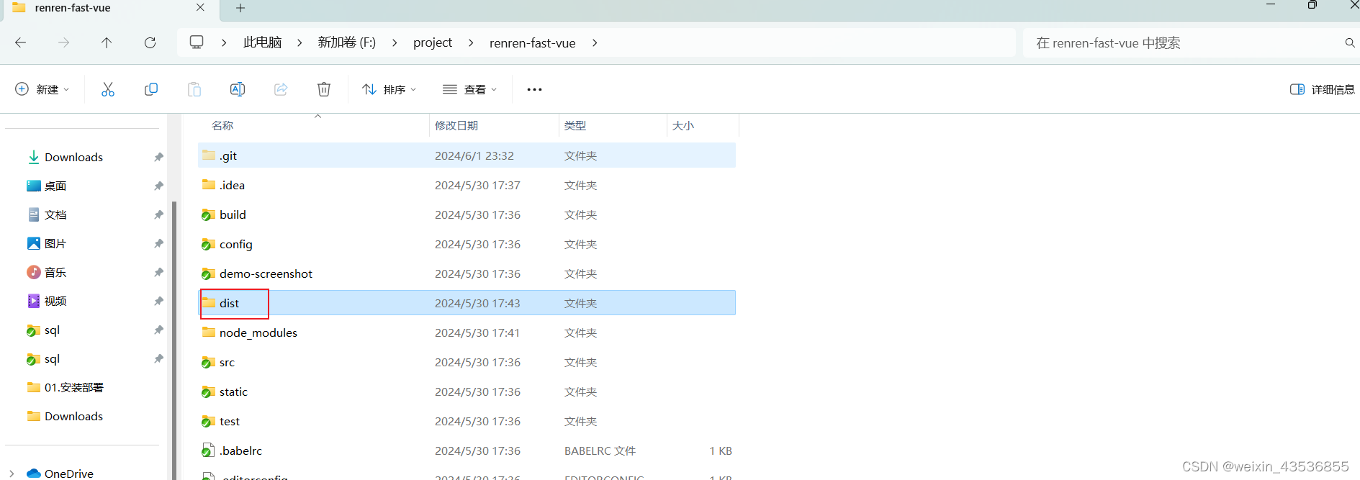Select the static folder

pyautogui.click(x=467, y=391)
